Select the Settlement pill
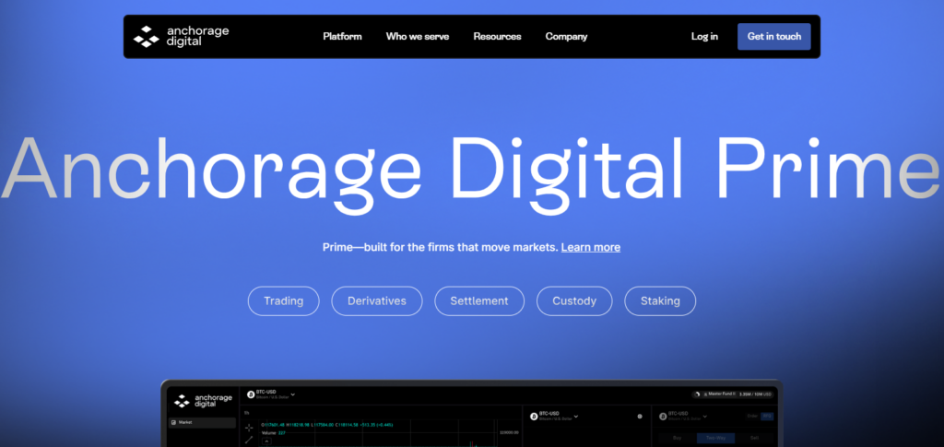Image resolution: width=944 pixels, height=447 pixels. coord(479,300)
